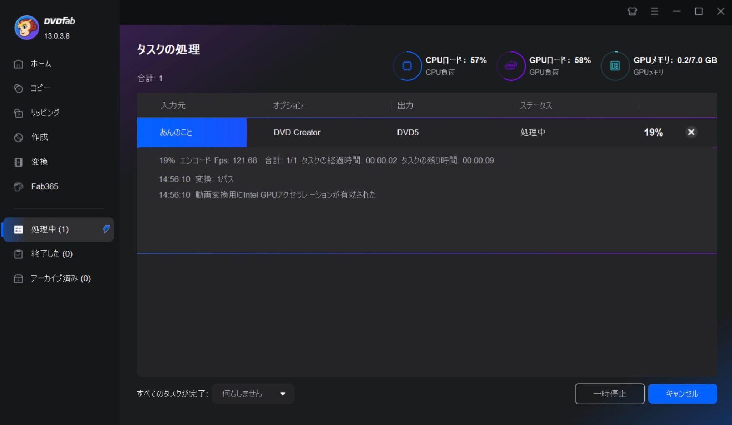Click the GPUロード: 58% readout

click(560, 60)
